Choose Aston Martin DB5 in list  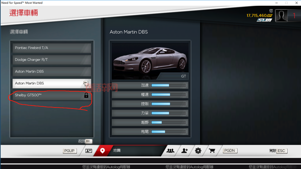click(51, 72)
